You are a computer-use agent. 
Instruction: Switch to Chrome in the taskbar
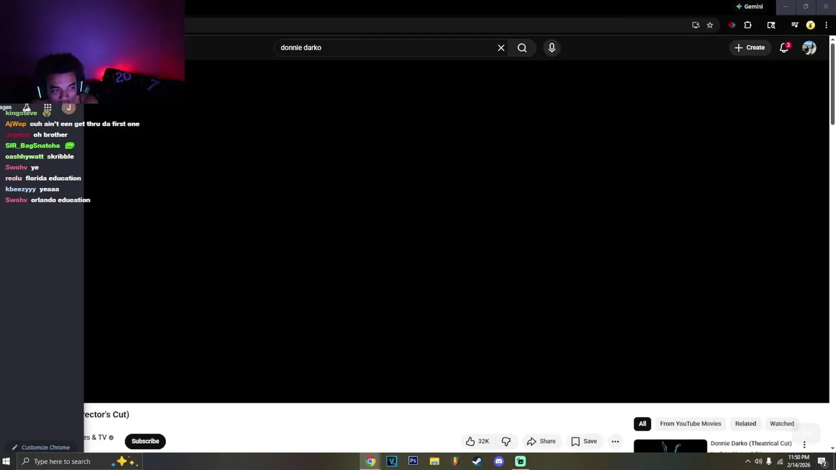coord(370,462)
